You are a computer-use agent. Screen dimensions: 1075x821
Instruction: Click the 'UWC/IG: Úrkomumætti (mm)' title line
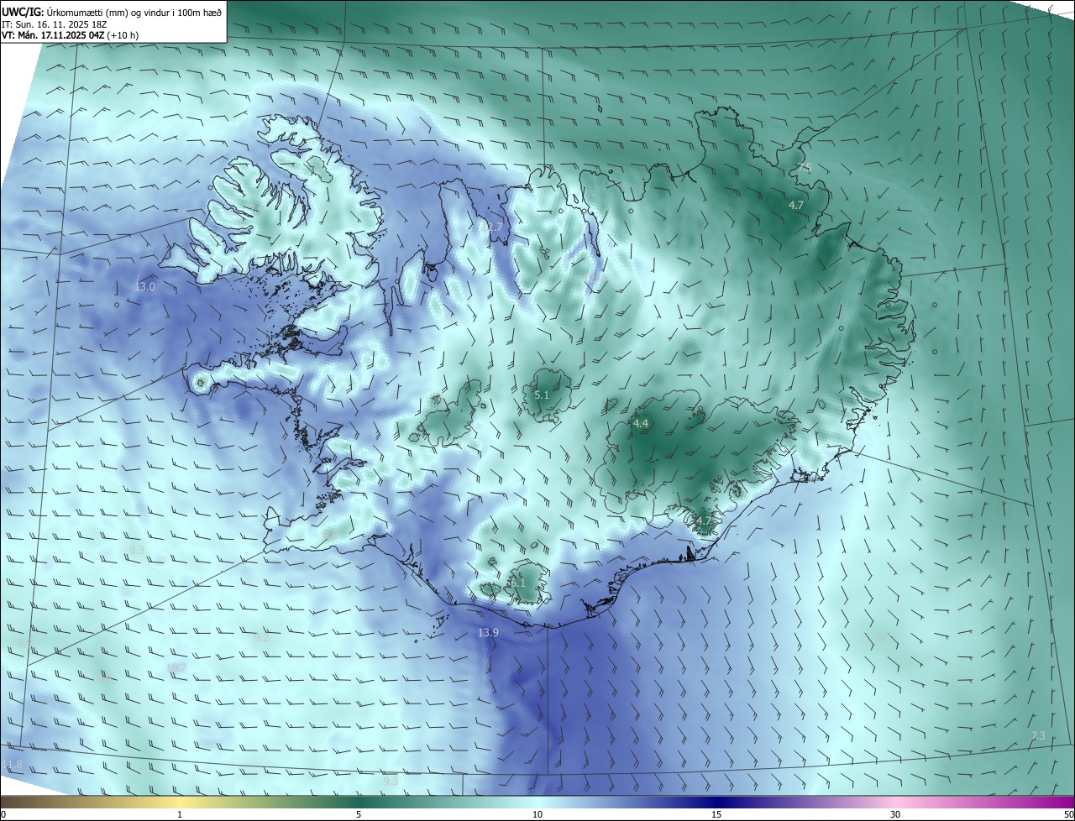(112, 13)
